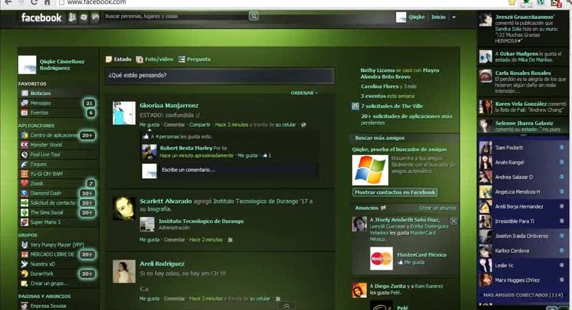572x310 pixels.
Task: Open Areli Rodriguez profile picture
Action: (124, 272)
